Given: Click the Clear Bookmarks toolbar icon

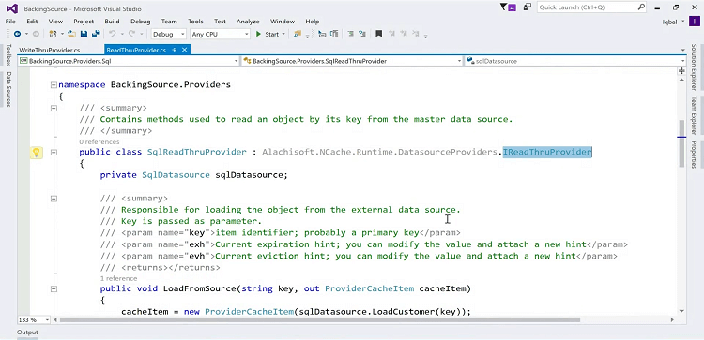Looking at the screenshot, I should coord(416,34).
